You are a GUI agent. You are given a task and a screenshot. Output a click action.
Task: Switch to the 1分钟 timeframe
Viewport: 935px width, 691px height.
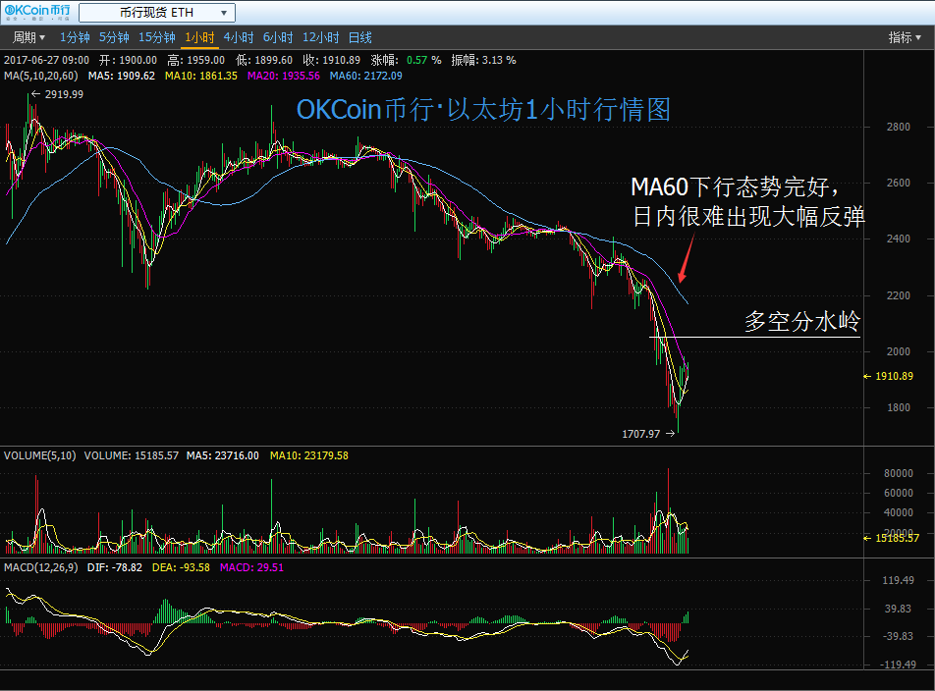tap(75, 37)
